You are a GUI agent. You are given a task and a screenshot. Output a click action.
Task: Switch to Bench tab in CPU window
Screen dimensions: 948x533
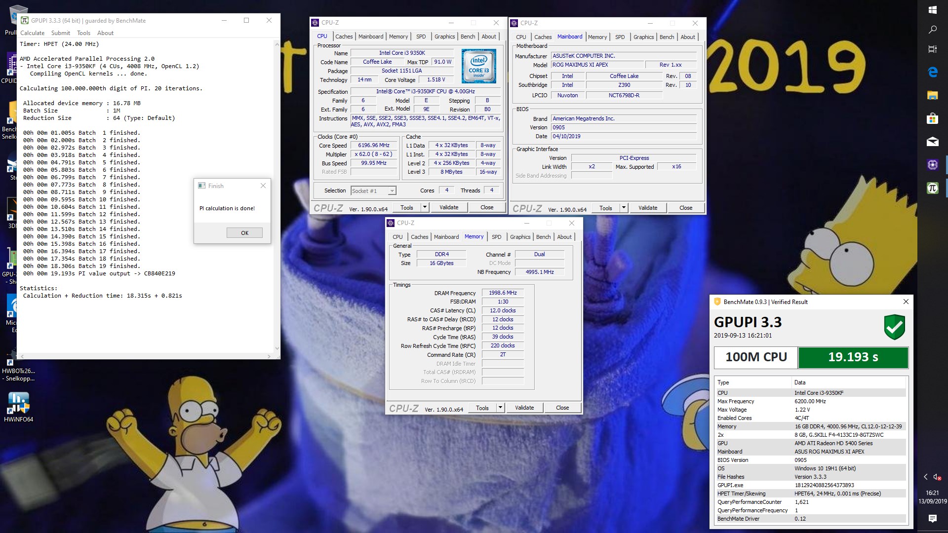pos(468,37)
